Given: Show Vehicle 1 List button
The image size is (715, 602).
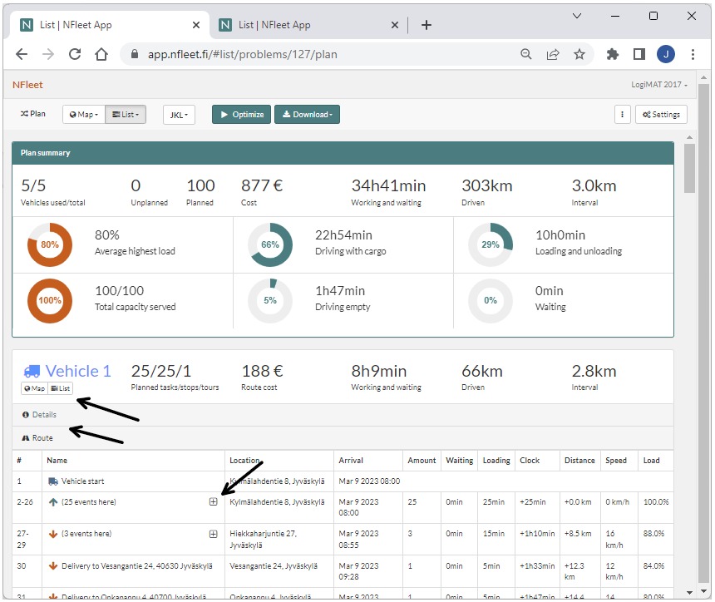Looking at the screenshot, I should pos(60,388).
